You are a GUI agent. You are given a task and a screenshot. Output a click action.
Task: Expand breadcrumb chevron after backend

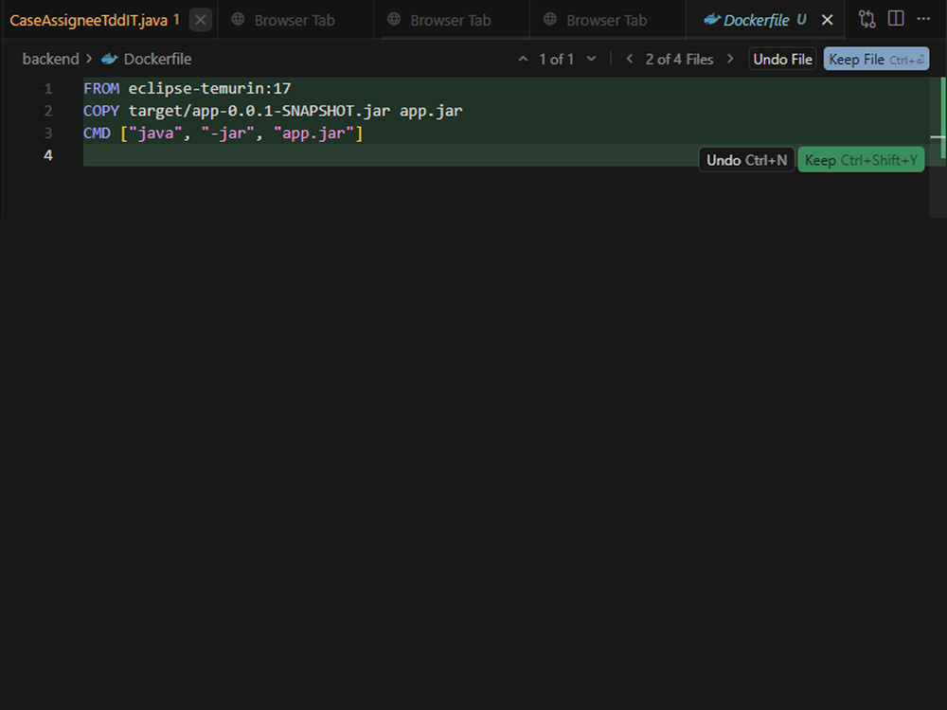[89, 59]
